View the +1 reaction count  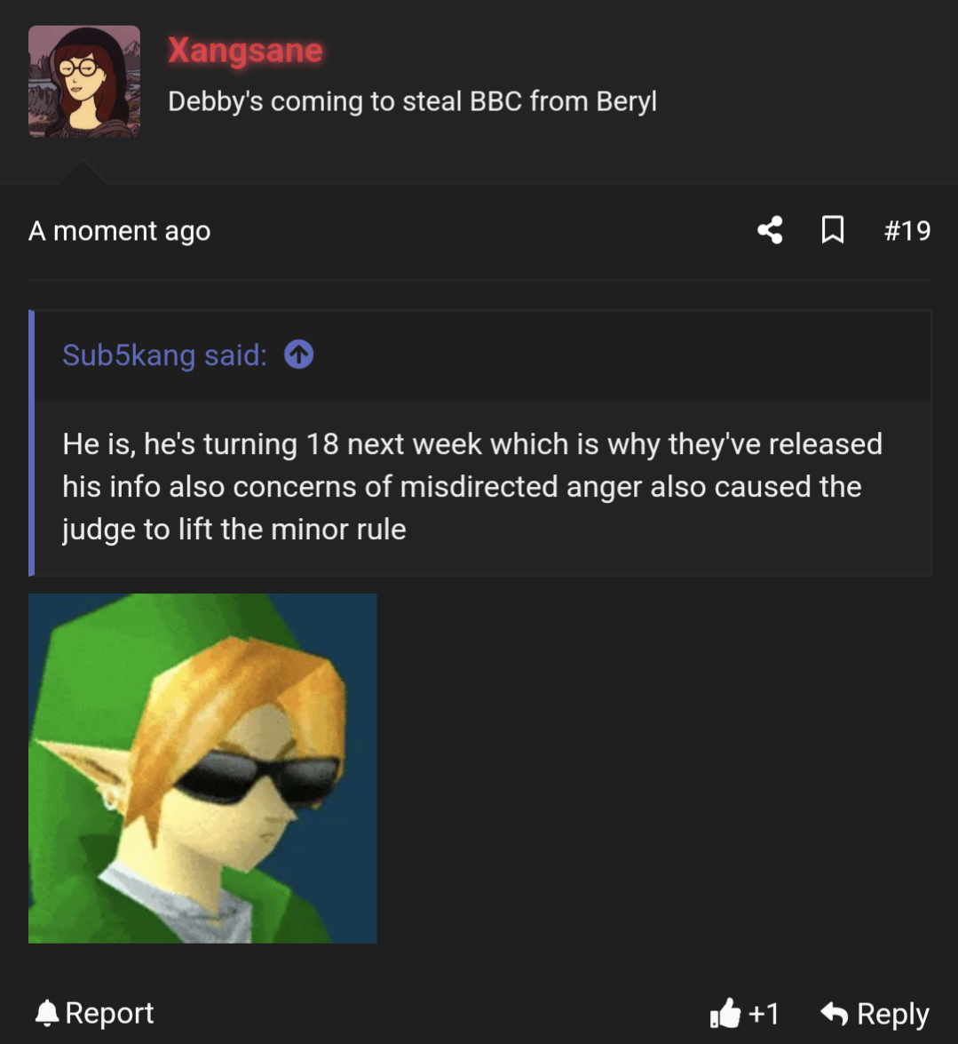(x=763, y=1013)
